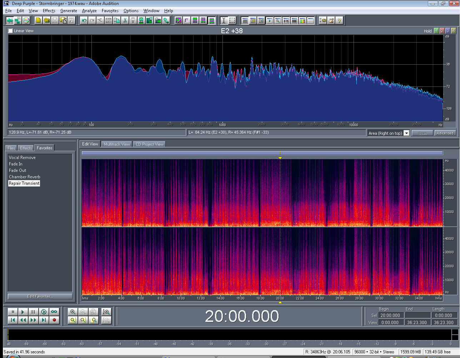
Task: Switch to CD Project View disc icon
Action: 26,20
